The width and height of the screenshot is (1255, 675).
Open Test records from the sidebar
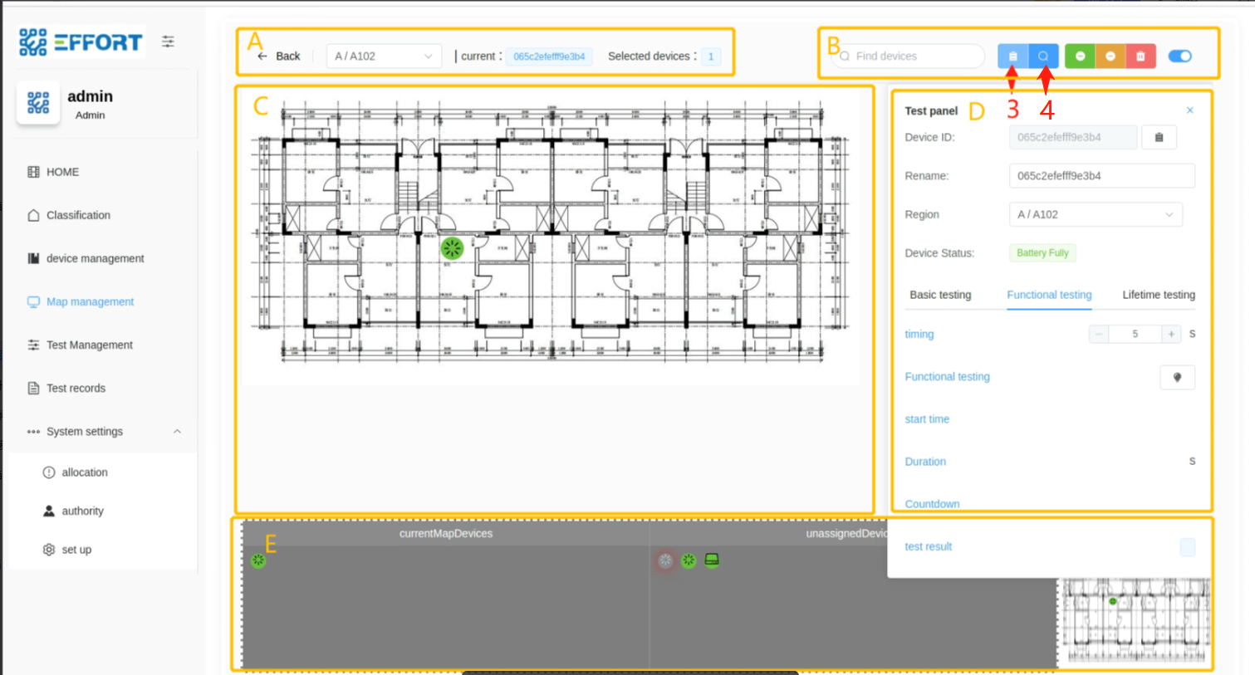[x=76, y=389]
